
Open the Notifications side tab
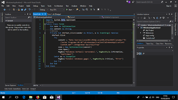point(175,17)
